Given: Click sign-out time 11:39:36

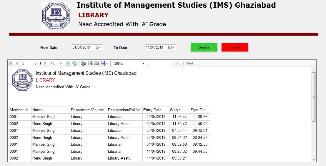Looking at the screenshot, I should click(200, 117).
